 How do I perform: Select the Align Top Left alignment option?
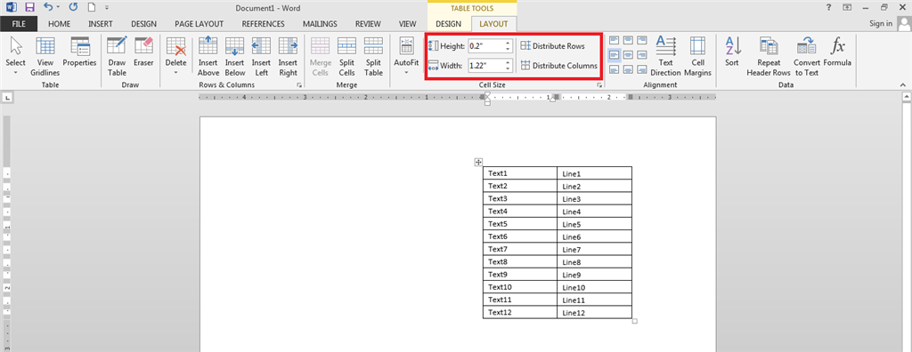(614, 40)
